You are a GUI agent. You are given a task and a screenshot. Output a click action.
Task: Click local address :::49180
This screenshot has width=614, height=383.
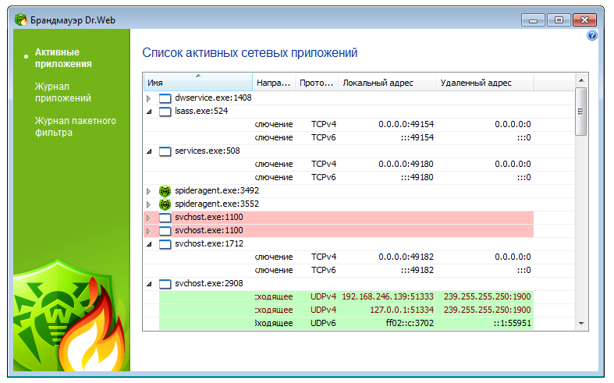pyautogui.click(x=417, y=177)
